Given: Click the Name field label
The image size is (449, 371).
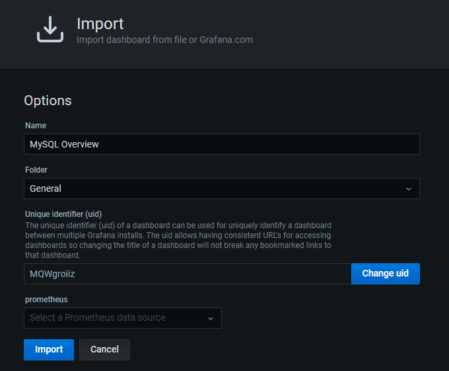Looking at the screenshot, I should click(x=36, y=125).
